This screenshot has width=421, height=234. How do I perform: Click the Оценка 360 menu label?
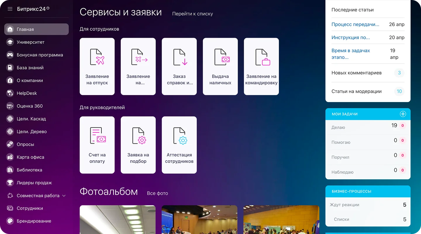[30, 106]
